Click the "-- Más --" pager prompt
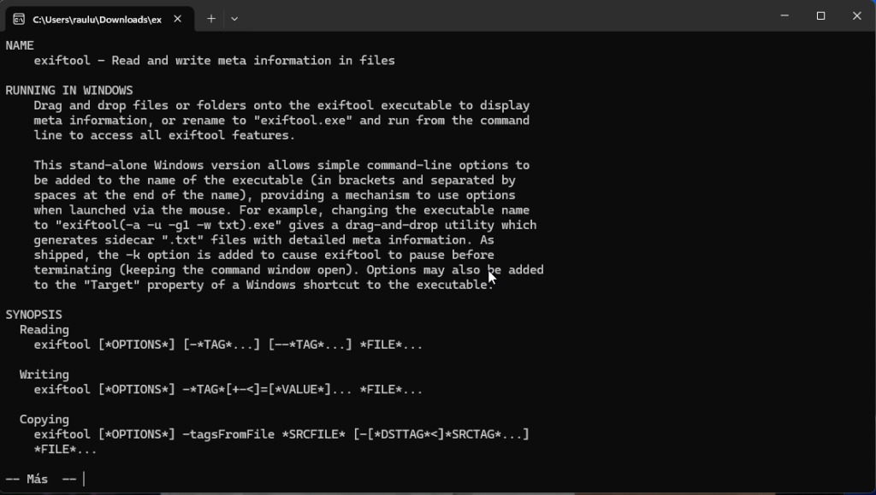The image size is (876, 495). [36, 478]
